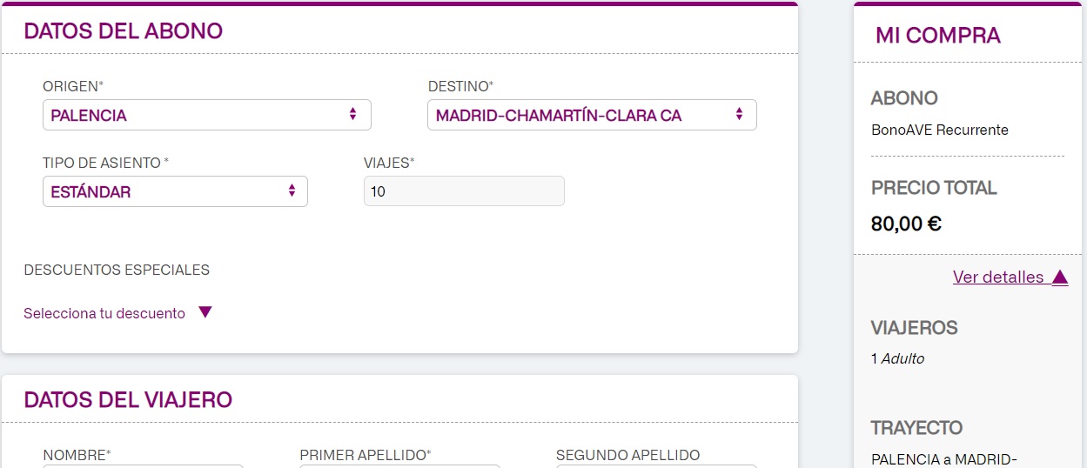Click the PRIMER APELLIDO field label
The width and height of the screenshot is (1087, 468).
tap(366, 455)
